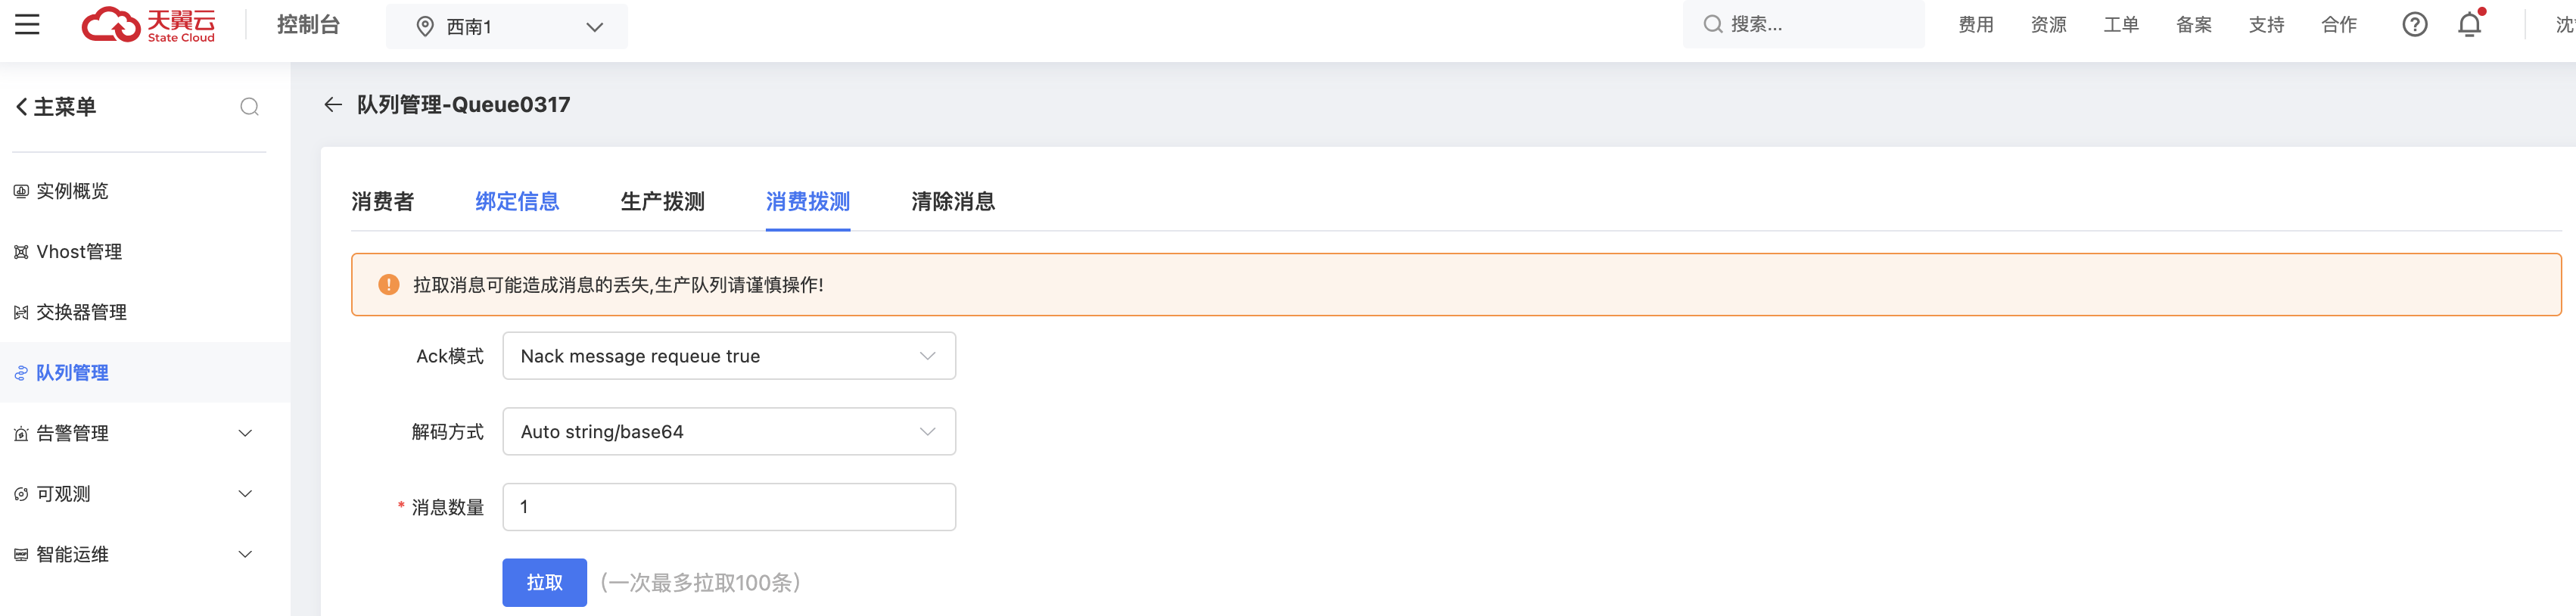The height and width of the screenshot is (616, 2576).
Task: Click the notification bell icon
Action: [x=2468, y=24]
